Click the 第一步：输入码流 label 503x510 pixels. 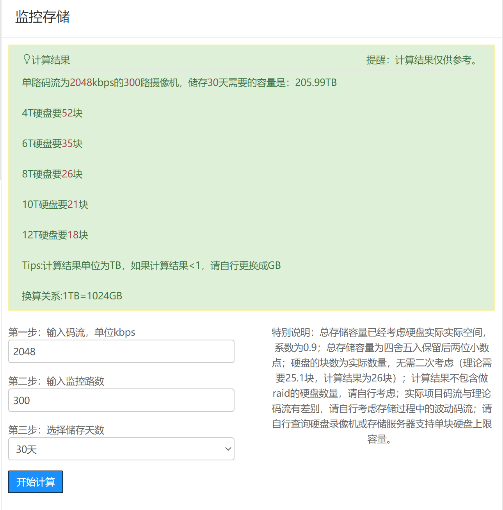click(72, 333)
